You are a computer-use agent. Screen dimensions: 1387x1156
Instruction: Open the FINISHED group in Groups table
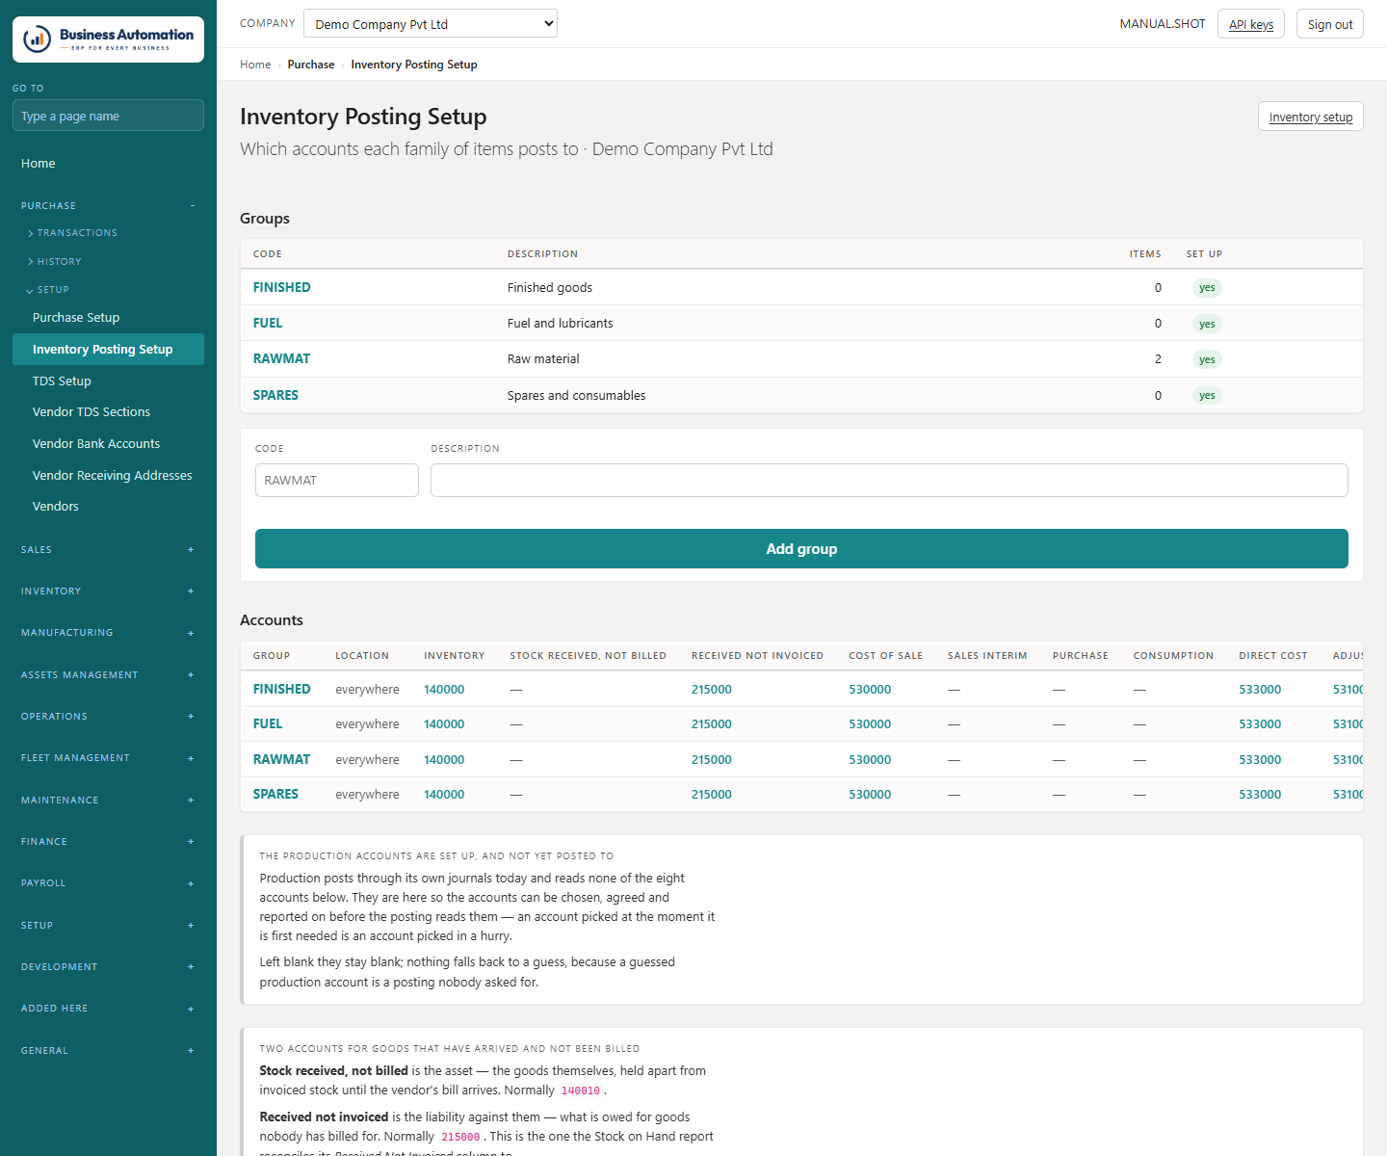click(282, 288)
